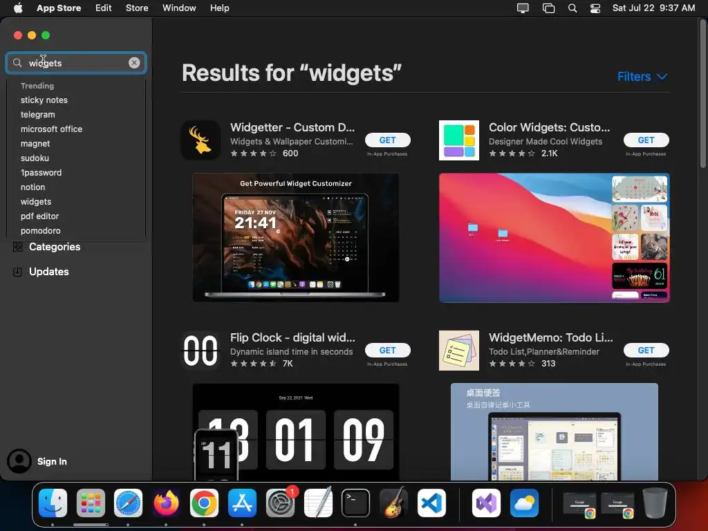This screenshot has width=708, height=531.
Task: Open the Widgetter screenshot preview
Action: click(x=296, y=238)
